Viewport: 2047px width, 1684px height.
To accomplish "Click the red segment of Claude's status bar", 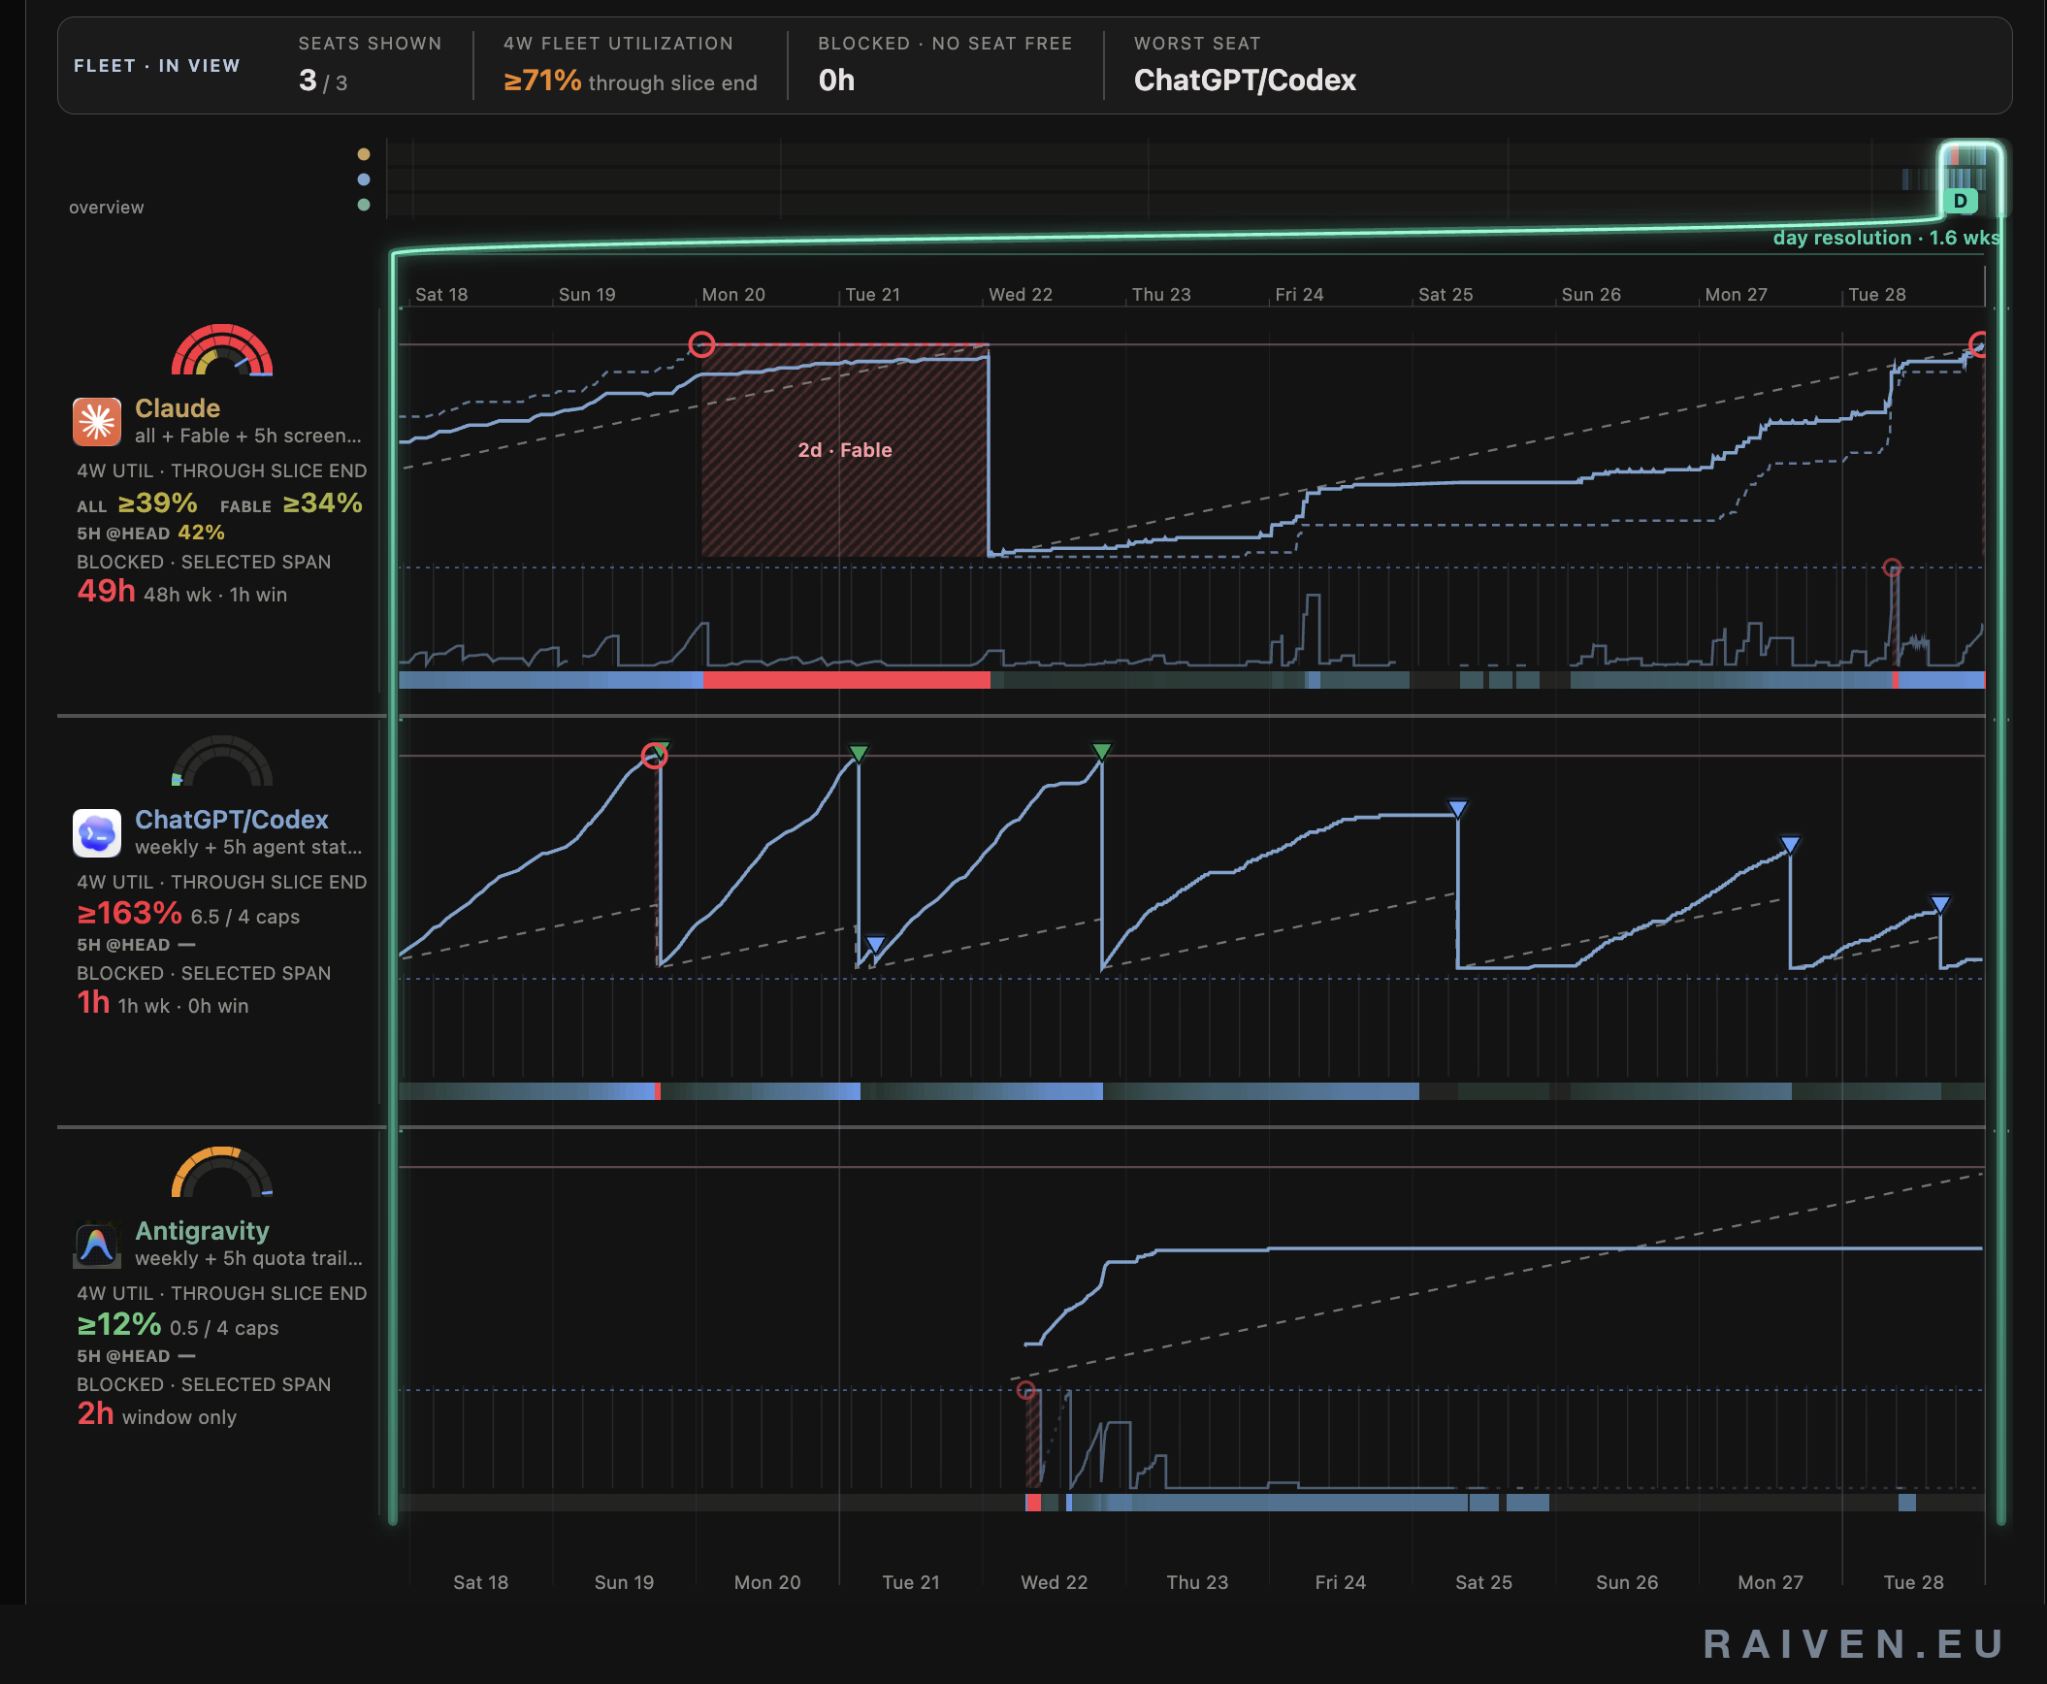I will pos(847,680).
